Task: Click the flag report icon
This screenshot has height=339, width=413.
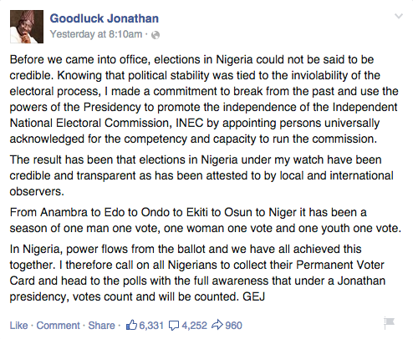Action: 389,323
